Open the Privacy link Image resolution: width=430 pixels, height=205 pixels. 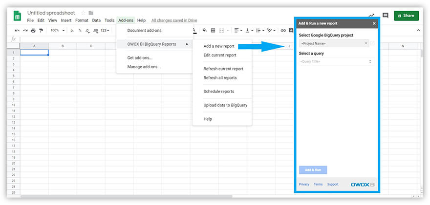click(x=304, y=185)
